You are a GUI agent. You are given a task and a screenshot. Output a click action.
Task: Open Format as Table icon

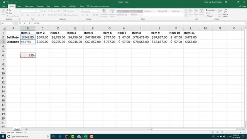click(112, 11)
